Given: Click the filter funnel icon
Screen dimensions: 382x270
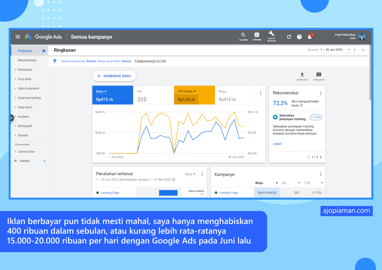Looking at the screenshot, I should click(55, 61).
